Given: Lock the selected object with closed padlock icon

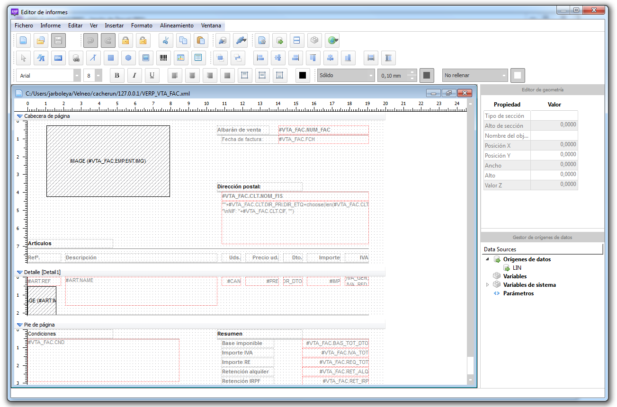Looking at the screenshot, I should point(125,40).
